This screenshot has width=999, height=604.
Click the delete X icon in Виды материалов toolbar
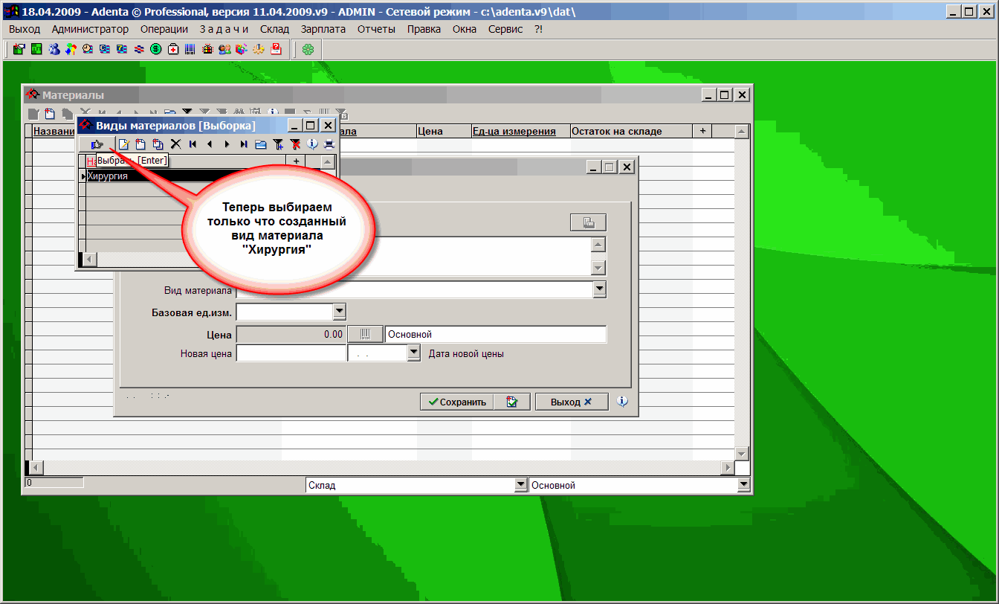pyautogui.click(x=175, y=144)
